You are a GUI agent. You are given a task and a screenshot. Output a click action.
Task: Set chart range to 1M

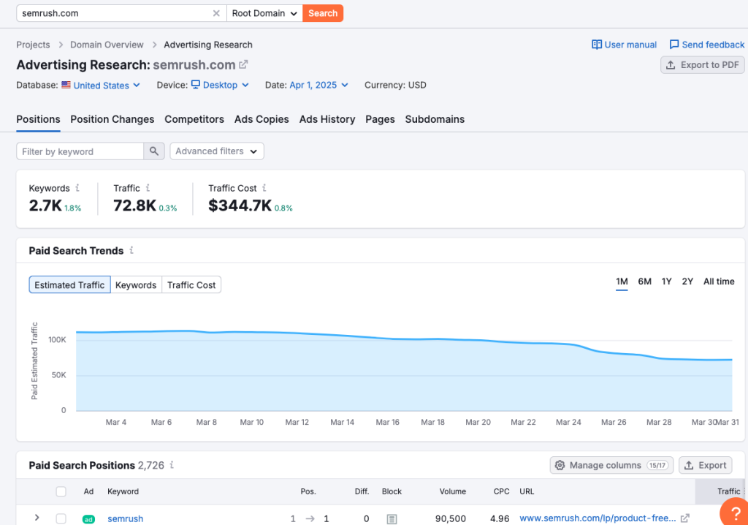coord(622,282)
